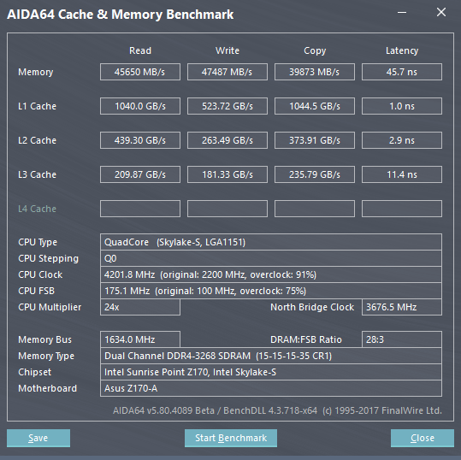This screenshot has height=460, width=461.
Task: Save the benchmark results
Action: click(x=38, y=438)
